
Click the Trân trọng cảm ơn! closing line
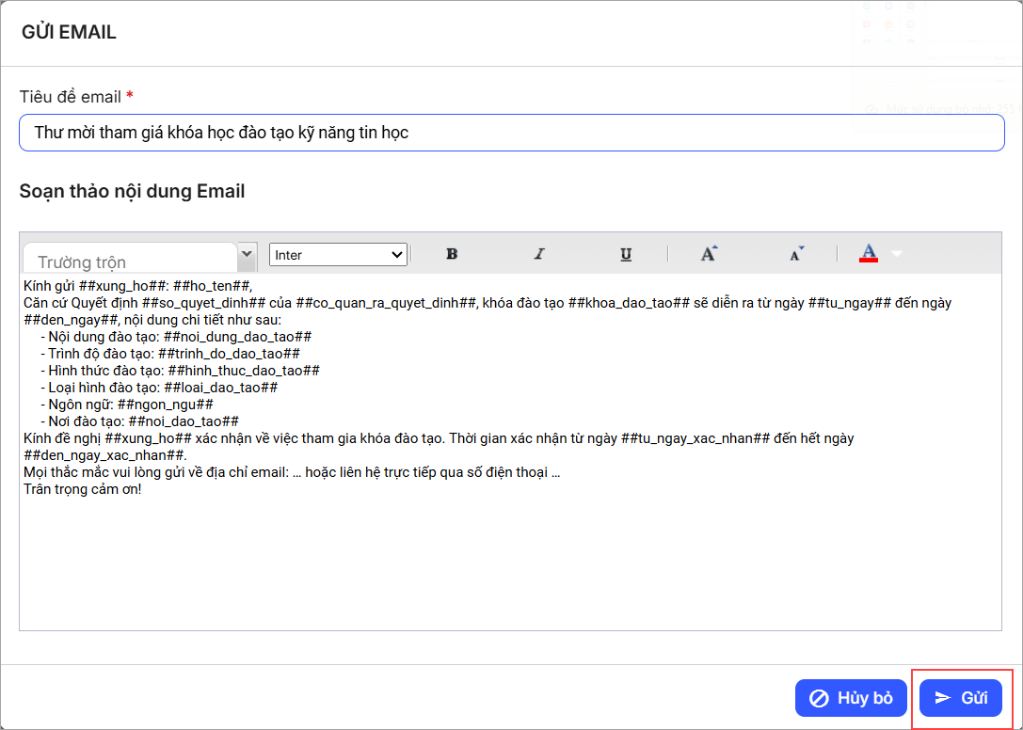(83, 489)
